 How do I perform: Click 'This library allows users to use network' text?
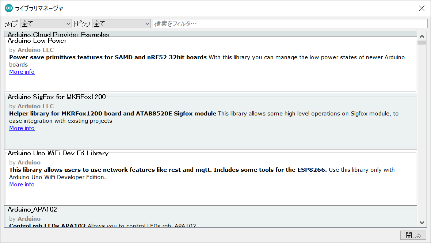tap(168, 170)
